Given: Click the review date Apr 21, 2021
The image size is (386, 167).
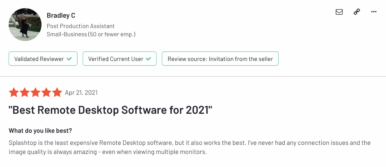Looking at the screenshot, I should click(81, 93).
